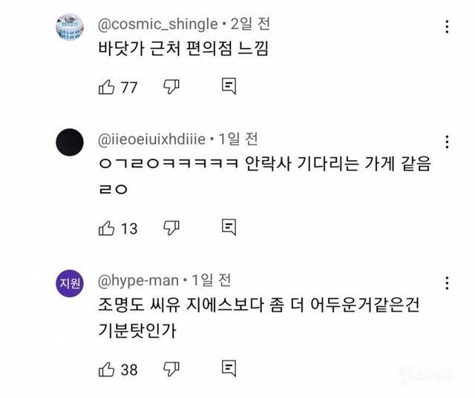Open @iieoeiuixhdiiie channel link
Image resolution: width=475 pixels, height=398 pixels.
[x=153, y=139]
